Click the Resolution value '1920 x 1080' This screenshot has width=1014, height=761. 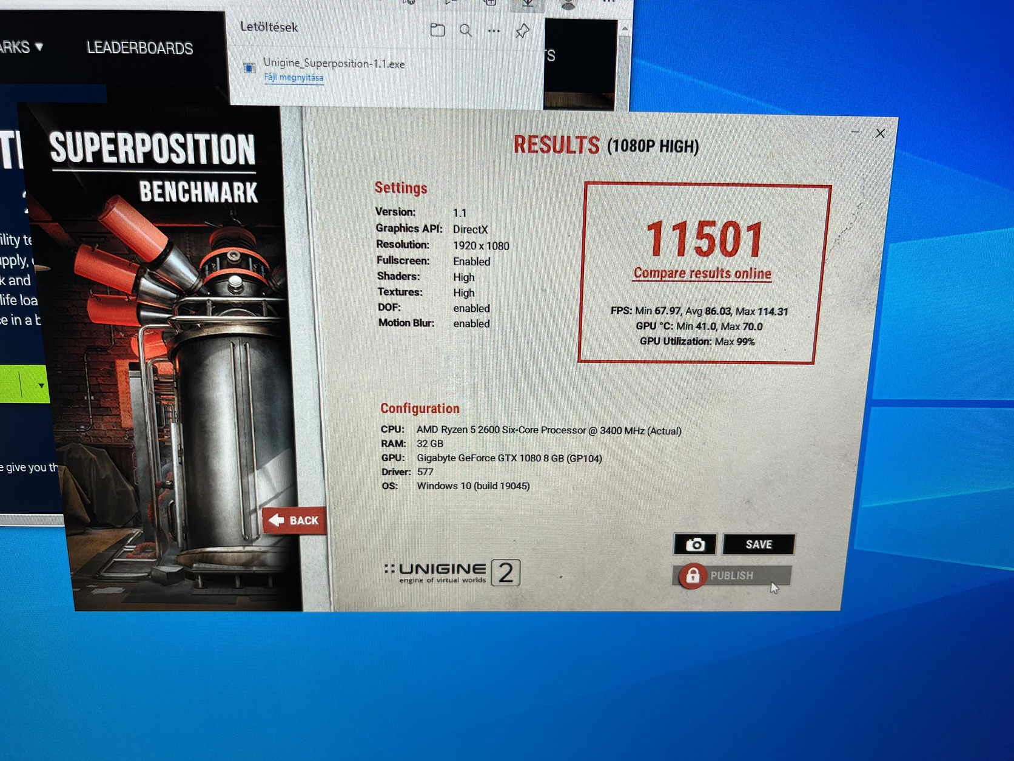coord(481,246)
